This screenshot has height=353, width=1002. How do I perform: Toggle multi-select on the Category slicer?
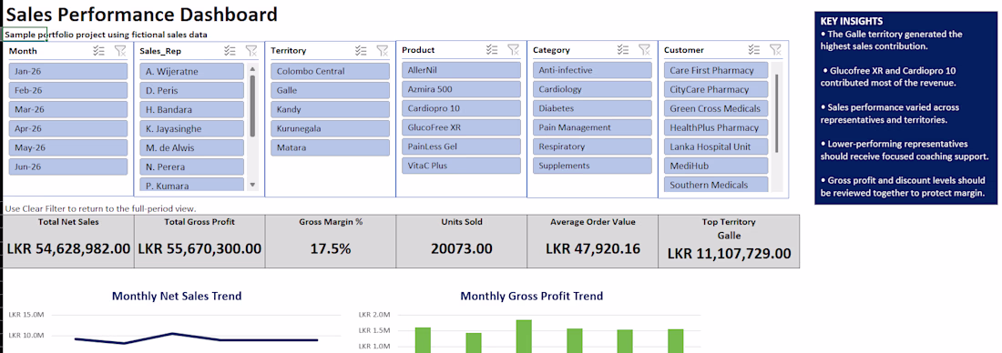click(622, 50)
